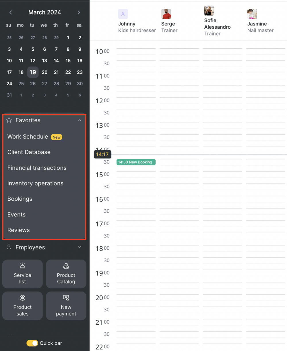Go to previous month in calendar
This screenshot has width=287, height=351.
pos(11,12)
